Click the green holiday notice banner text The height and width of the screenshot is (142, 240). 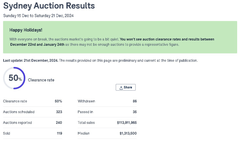112,42
